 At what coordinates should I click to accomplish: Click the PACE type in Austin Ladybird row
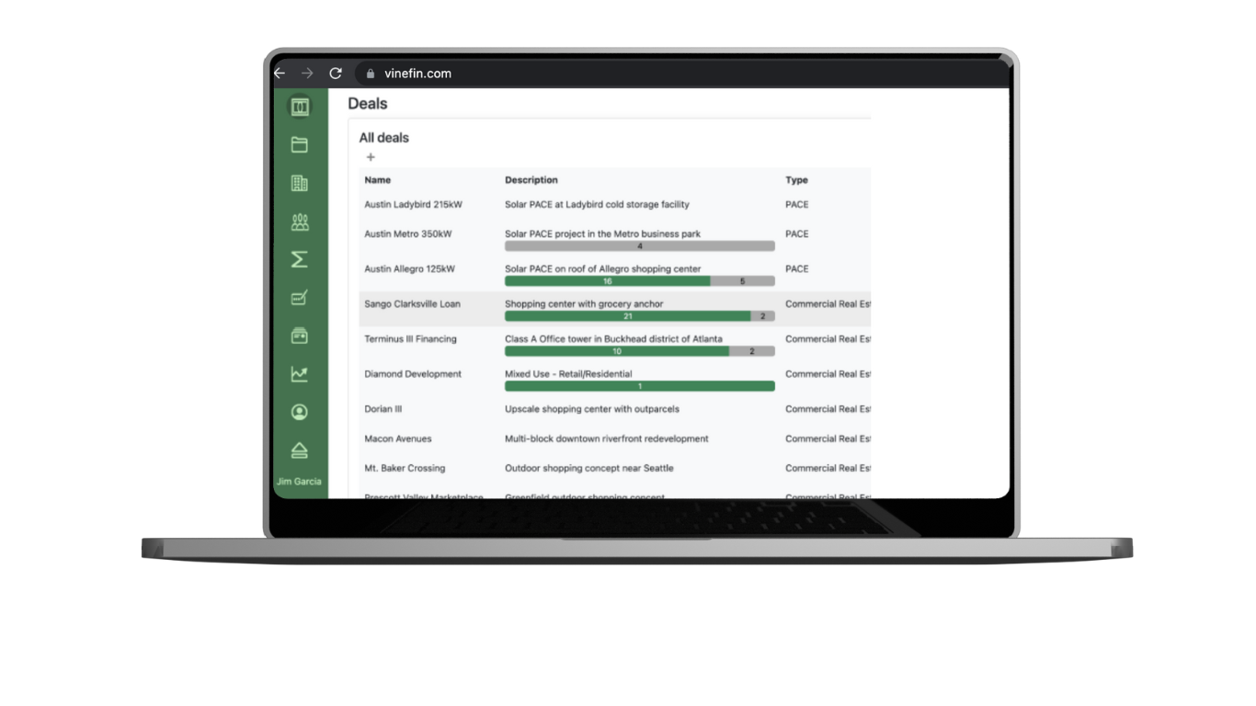pyautogui.click(x=797, y=205)
